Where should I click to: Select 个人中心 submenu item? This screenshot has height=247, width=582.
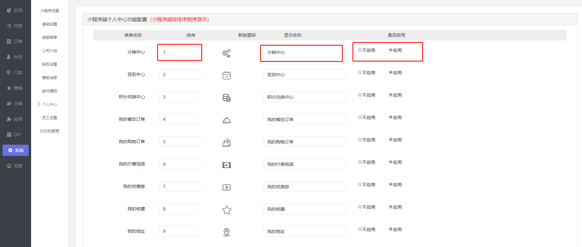tap(49, 104)
